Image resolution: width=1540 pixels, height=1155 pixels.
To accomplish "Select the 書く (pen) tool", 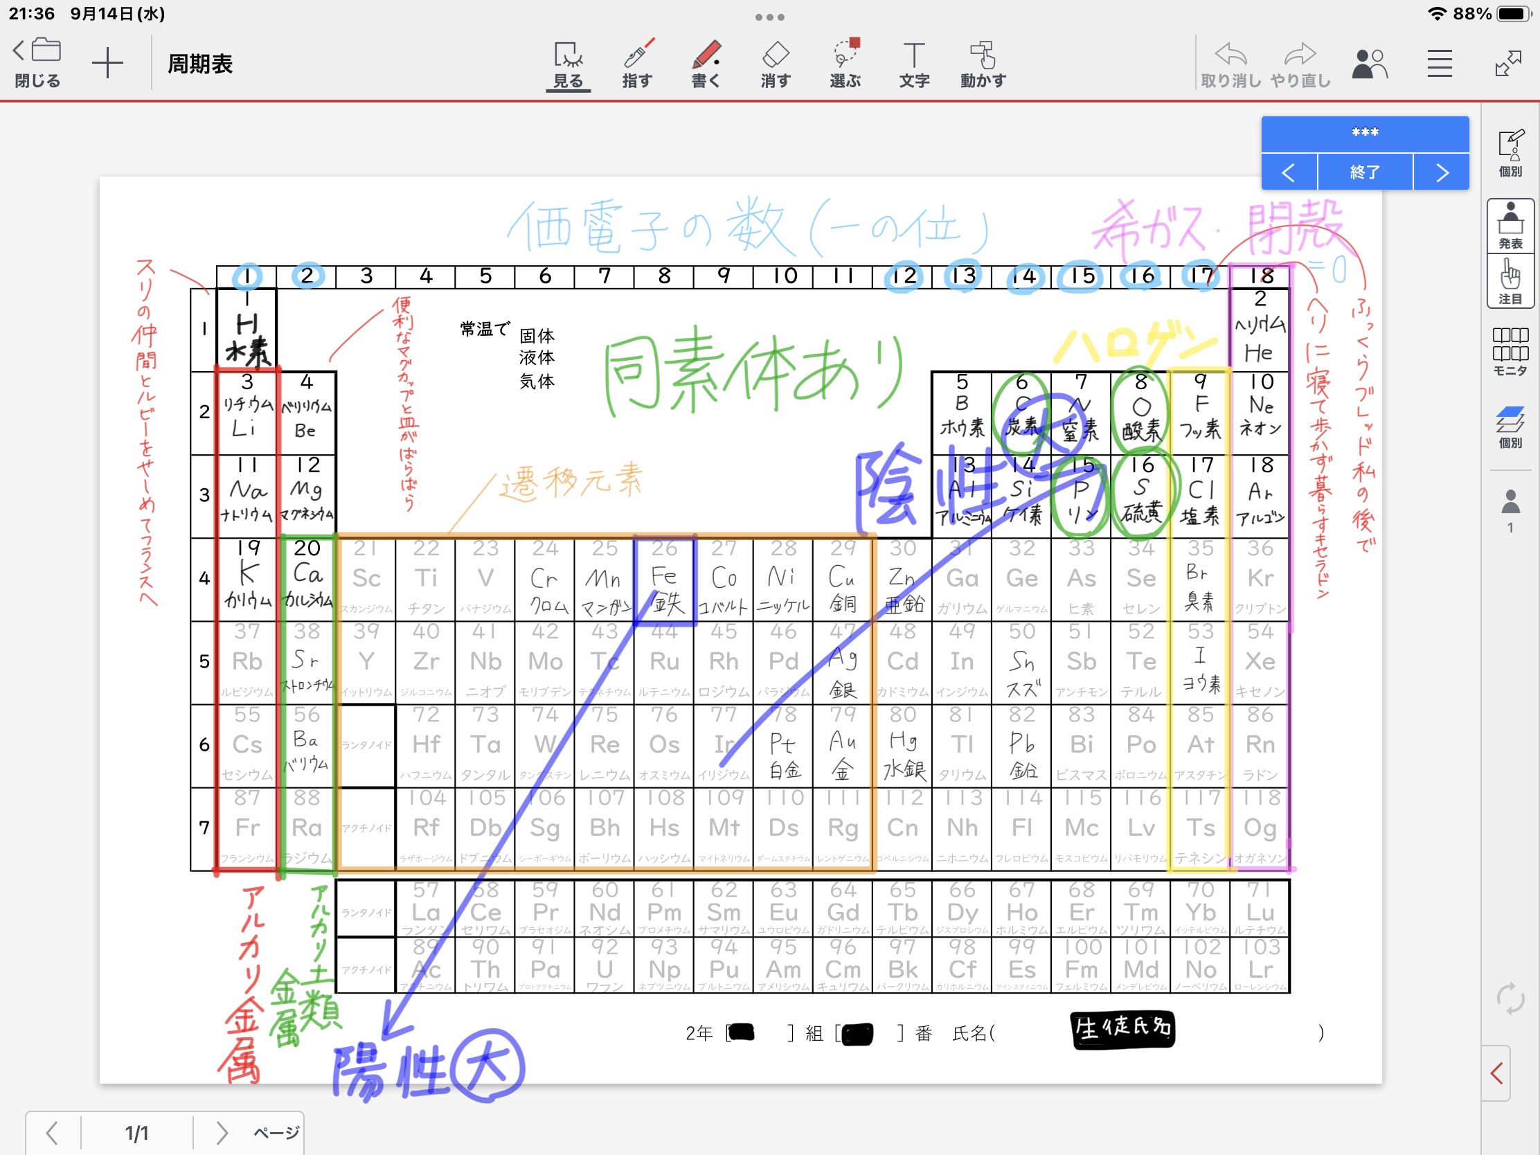I will click(705, 64).
